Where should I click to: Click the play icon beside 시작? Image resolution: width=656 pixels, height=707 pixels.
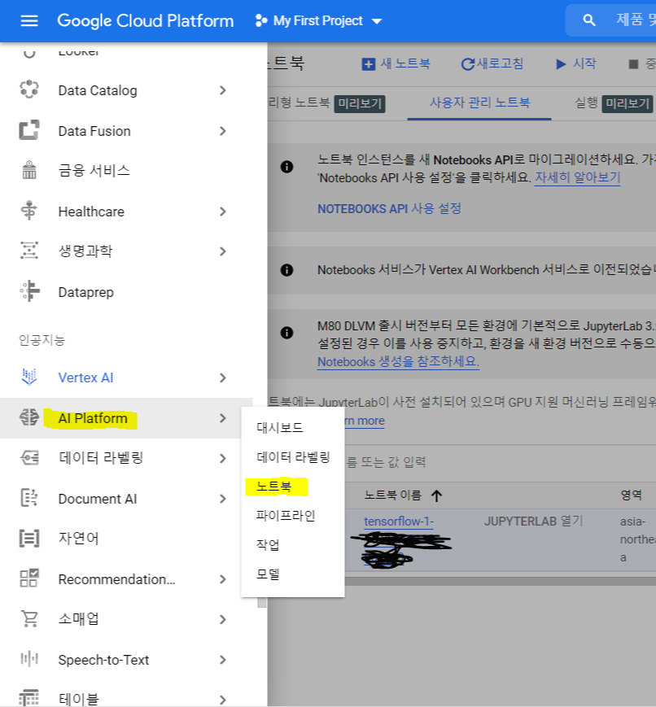[x=560, y=64]
